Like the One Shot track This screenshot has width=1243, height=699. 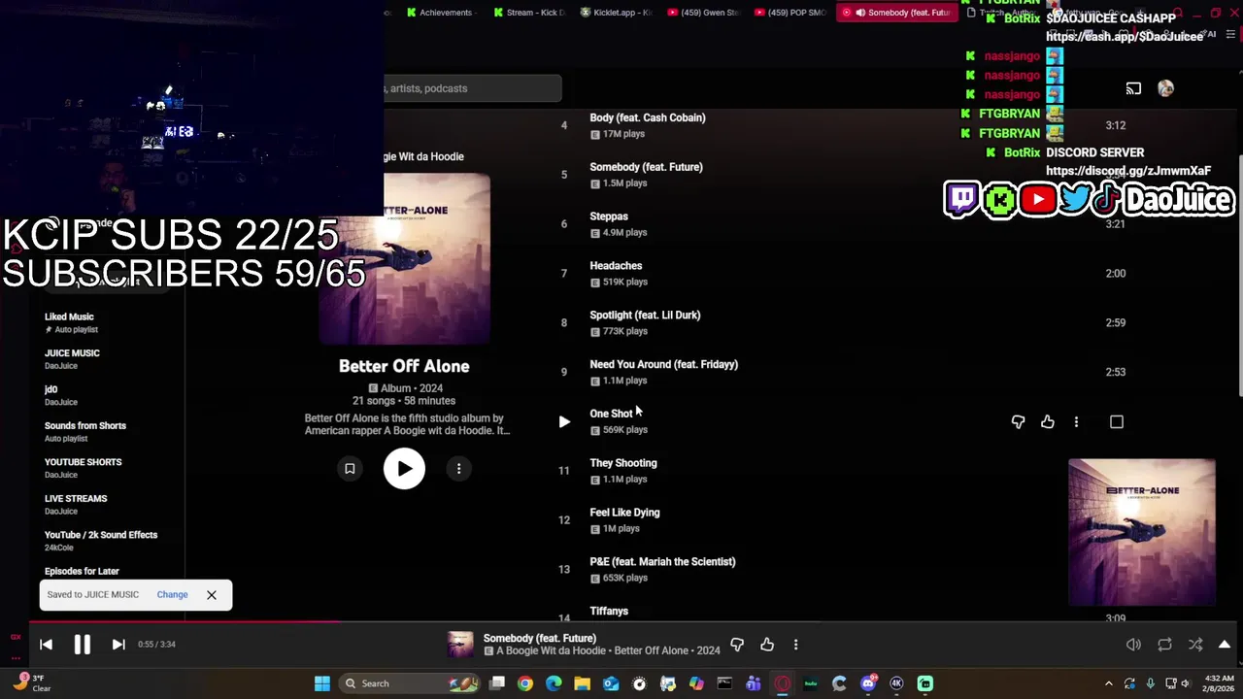tap(1047, 421)
